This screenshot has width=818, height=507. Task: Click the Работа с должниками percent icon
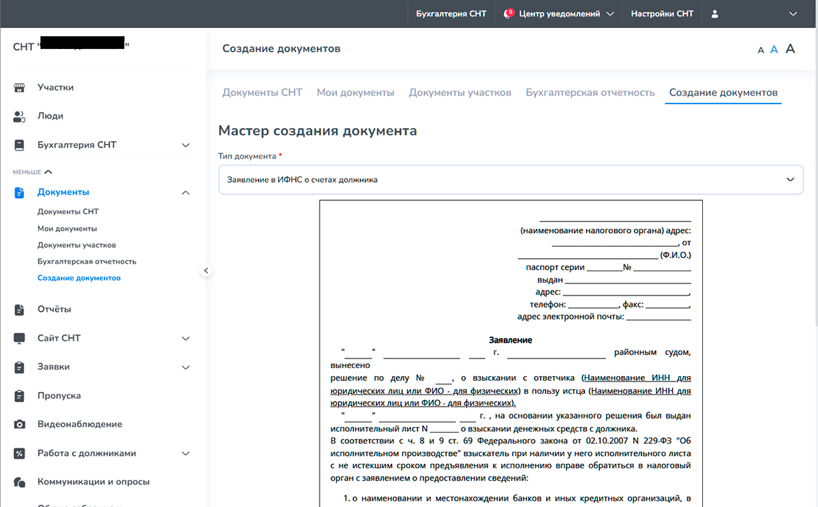coord(20,453)
